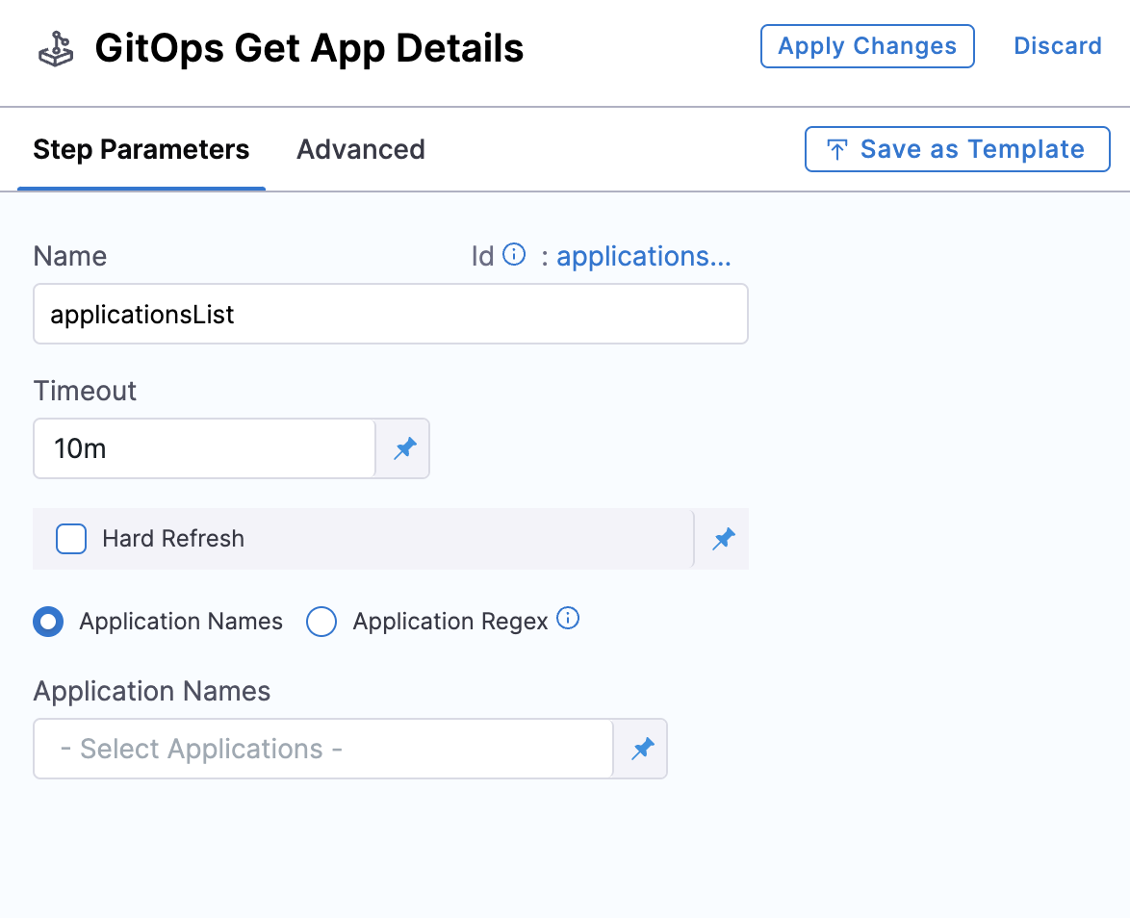Image resolution: width=1130 pixels, height=918 pixels.
Task: Click the pin icon next to Application Names selector
Action: [641, 749]
